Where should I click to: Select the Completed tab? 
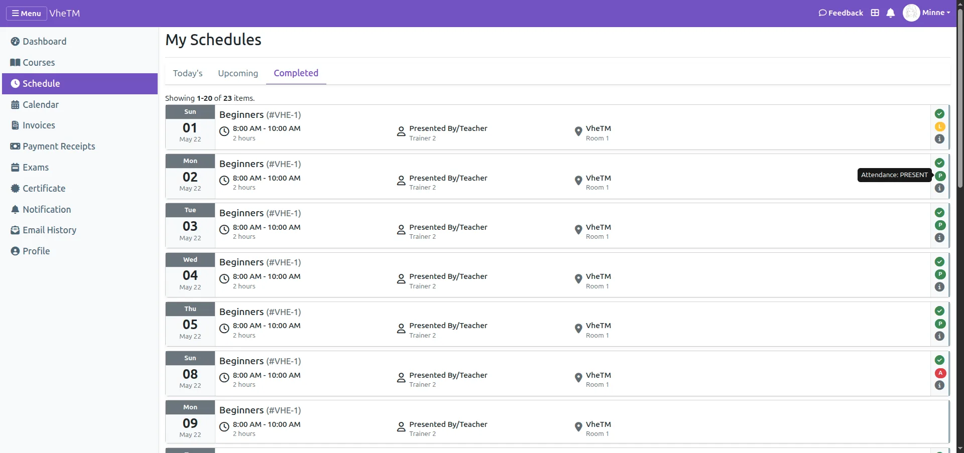pos(296,73)
